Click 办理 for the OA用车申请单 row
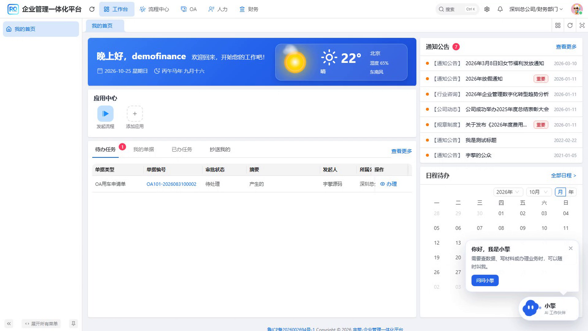Viewport: 588px width, 331px height. coord(389,184)
